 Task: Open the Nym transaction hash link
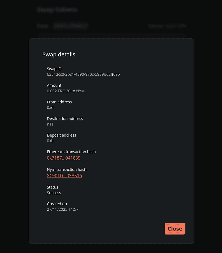pyautogui.click(x=64, y=176)
